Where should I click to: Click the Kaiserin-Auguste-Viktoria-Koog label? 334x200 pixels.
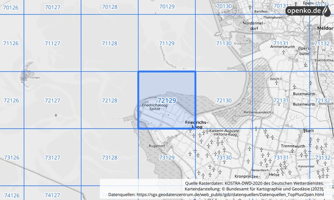click(x=225, y=133)
